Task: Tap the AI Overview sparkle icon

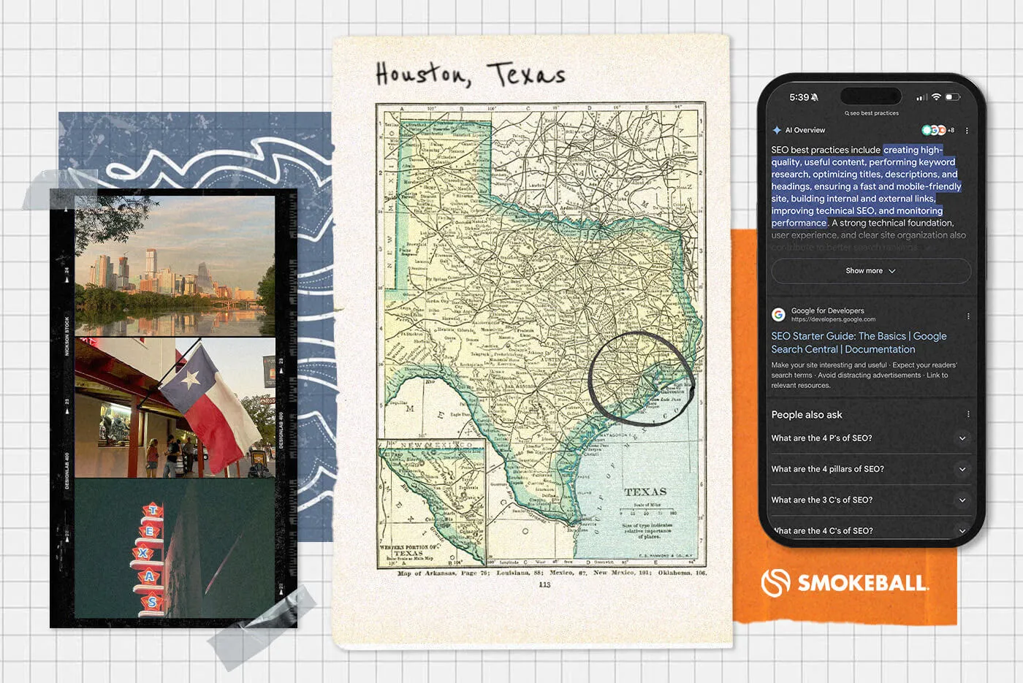Action: (x=777, y=130)
